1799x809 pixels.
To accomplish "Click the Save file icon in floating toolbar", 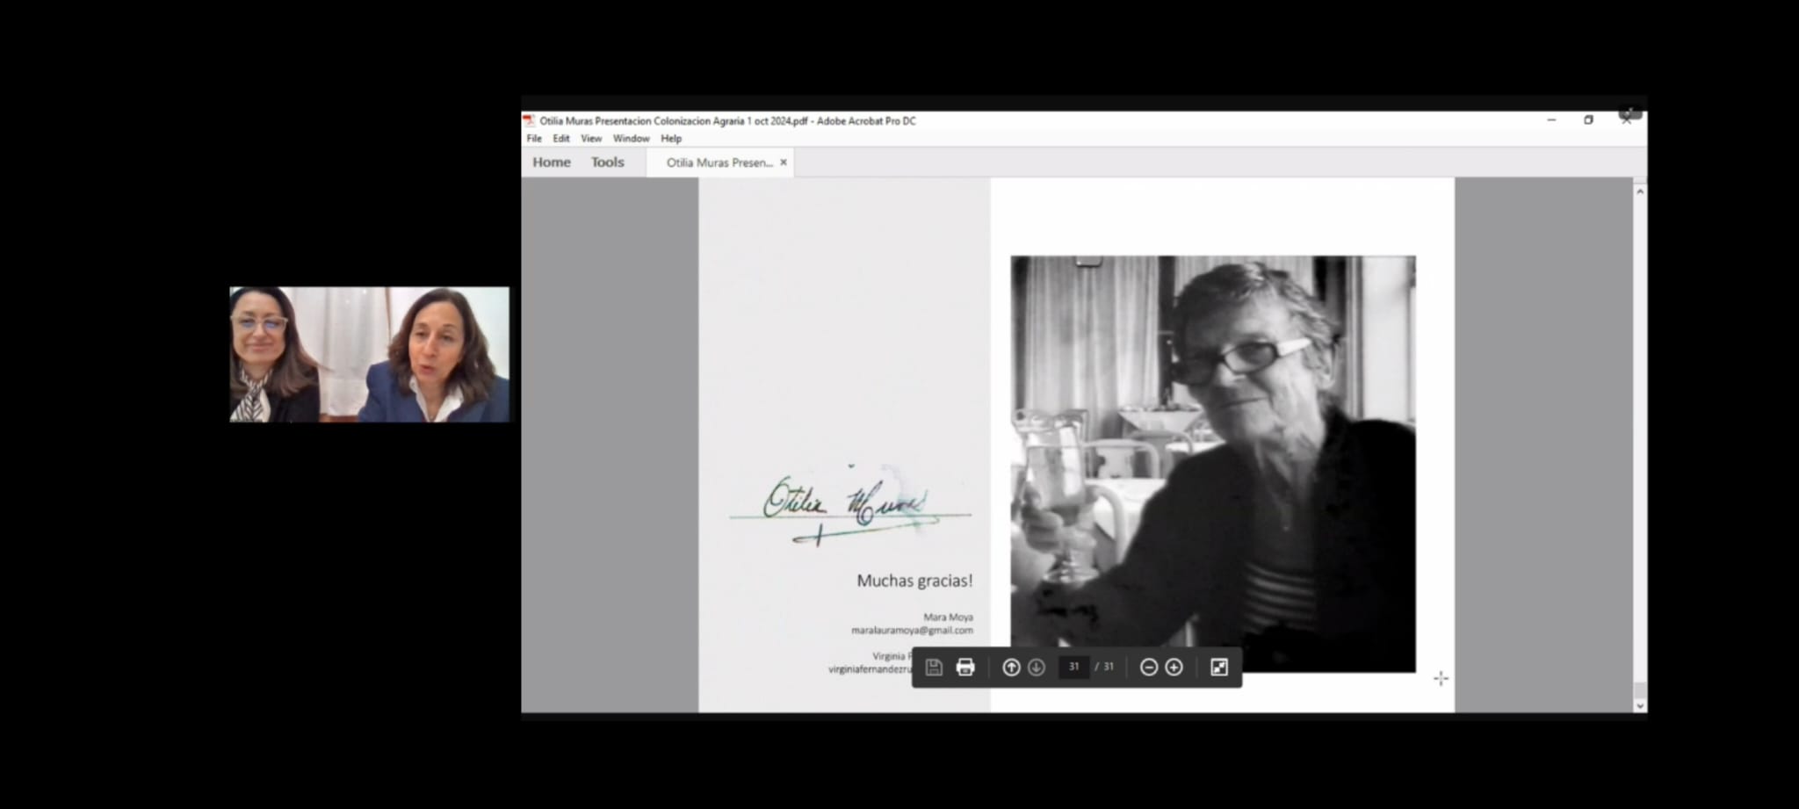I will coord(934,668).
